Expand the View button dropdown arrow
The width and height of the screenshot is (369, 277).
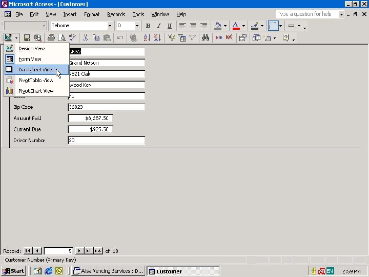pyautogui.click(x=16, y=37)
